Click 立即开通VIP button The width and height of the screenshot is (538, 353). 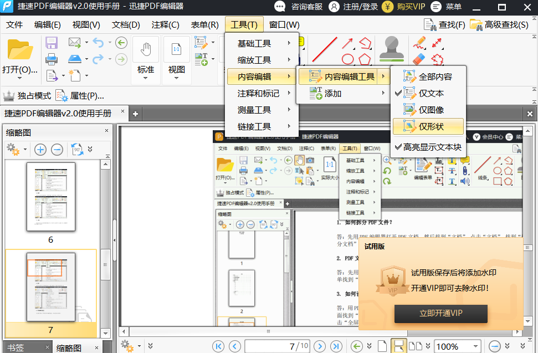[441, 313]
